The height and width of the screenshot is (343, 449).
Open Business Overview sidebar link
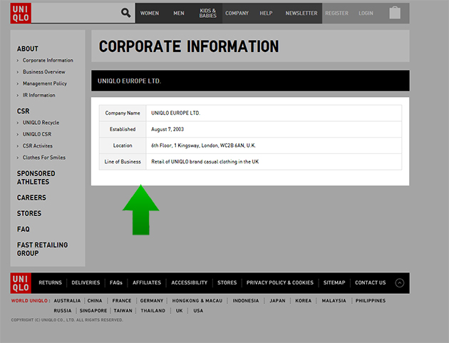pyautogui.click(x=44, y=72)
